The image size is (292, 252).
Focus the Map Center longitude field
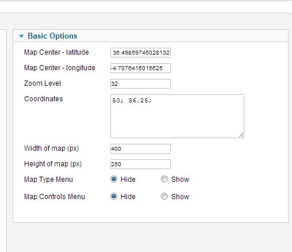click(x=140, y=68)
